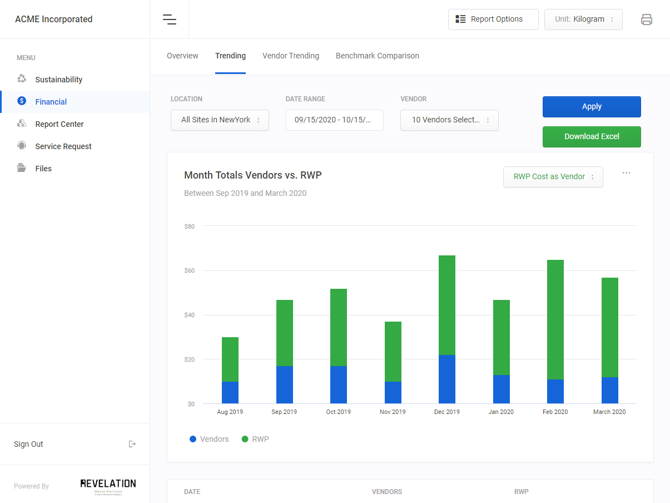Click the Report Options list icon
This screenshot has width=670, height=503.
click(x=460, y=19)
